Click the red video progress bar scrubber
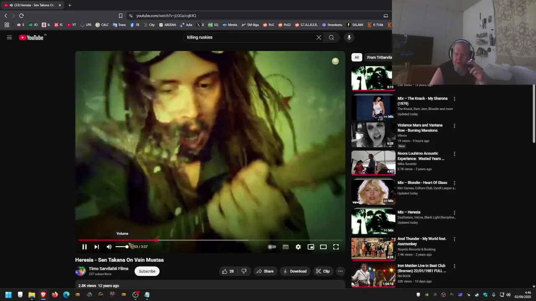 point(156,240)
